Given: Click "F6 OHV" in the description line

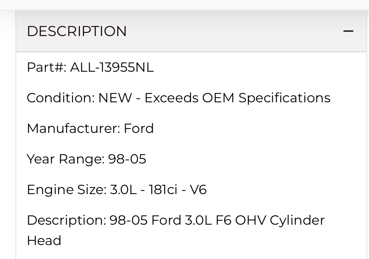Looking at the screenshot, I should point(241,220).
